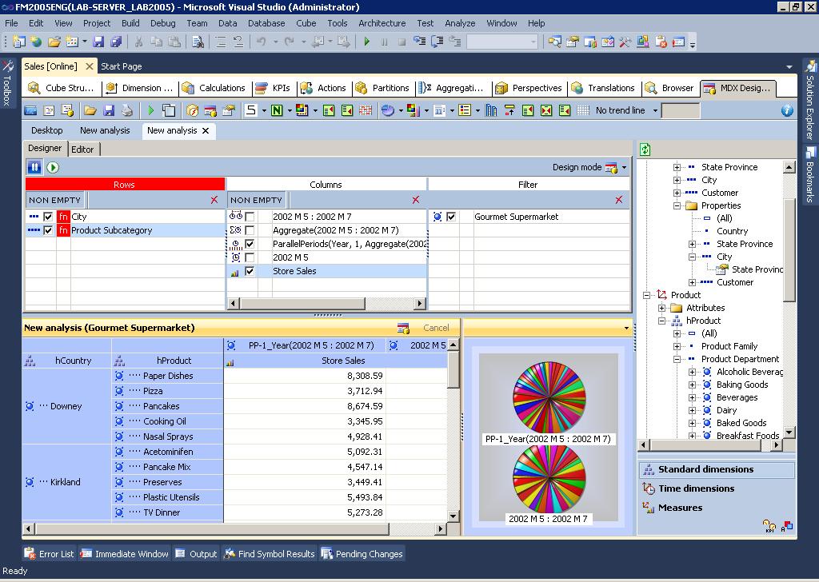Image resolution: width=819 pixels, height=582 pixels.
Task: Open the Pending Changes panel
Action: [x=362, y=554]
